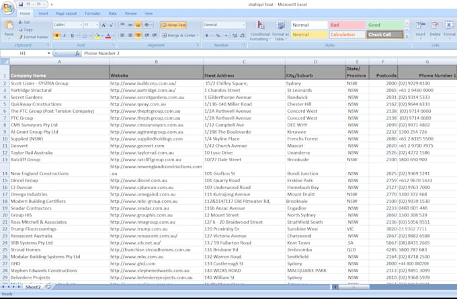Click Decrease Indent icon
Image resolution: width=457 pixels, height=299 pixels.
pyautogui.click(x=147, y=35)
